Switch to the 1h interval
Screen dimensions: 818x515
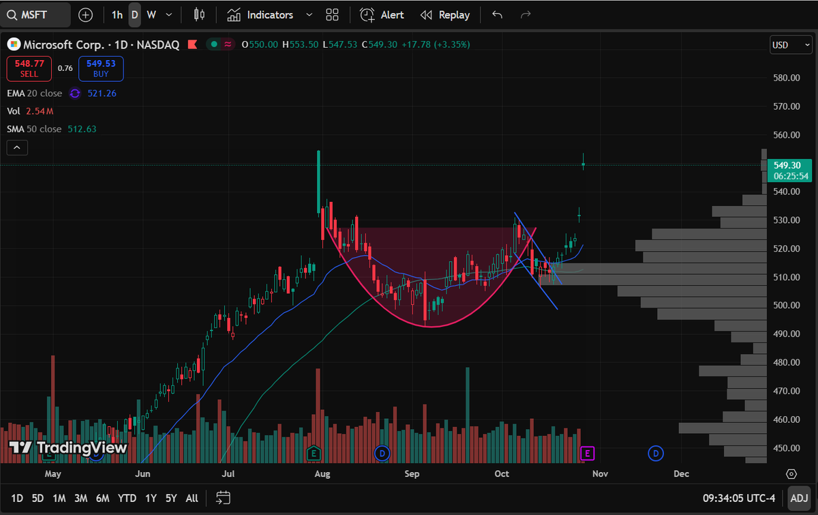click(x=117, y=14)
